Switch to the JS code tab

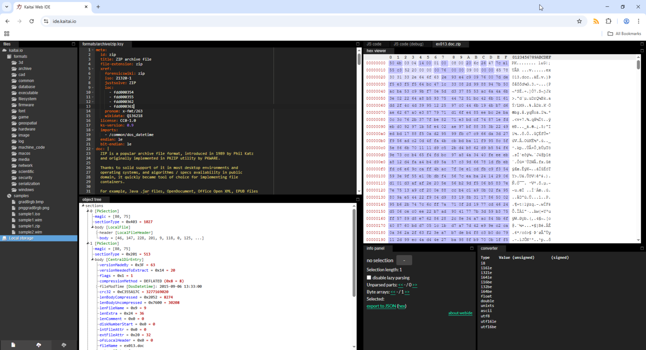click(373, 44)
